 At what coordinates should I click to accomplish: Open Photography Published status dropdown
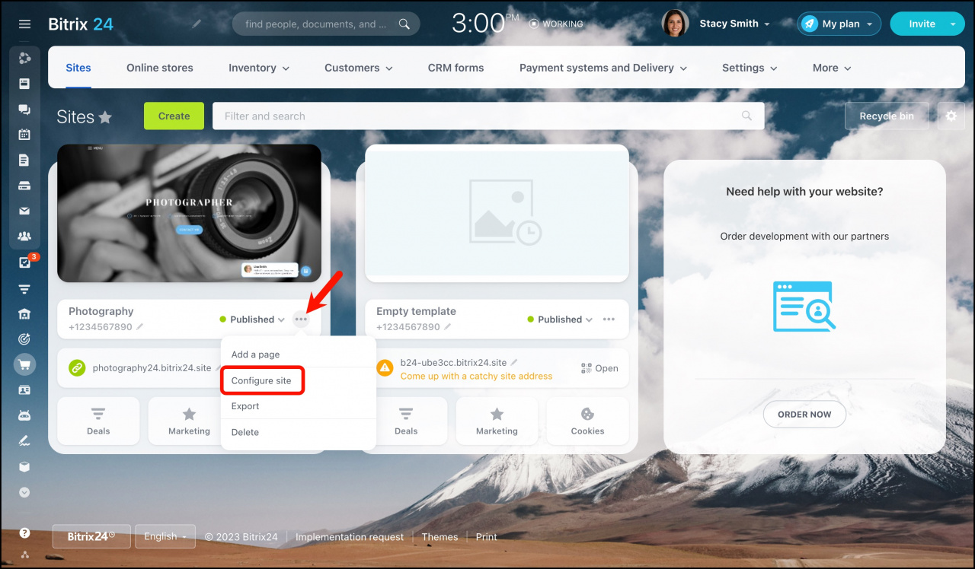252,319
